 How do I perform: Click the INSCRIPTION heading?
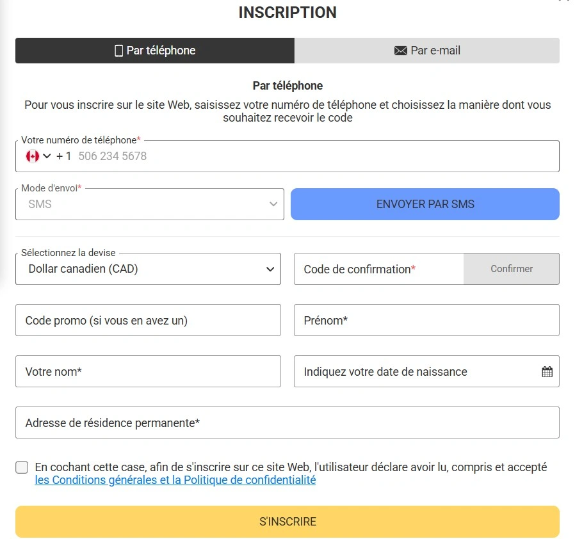pyautogui.click(x=287, y=12)
